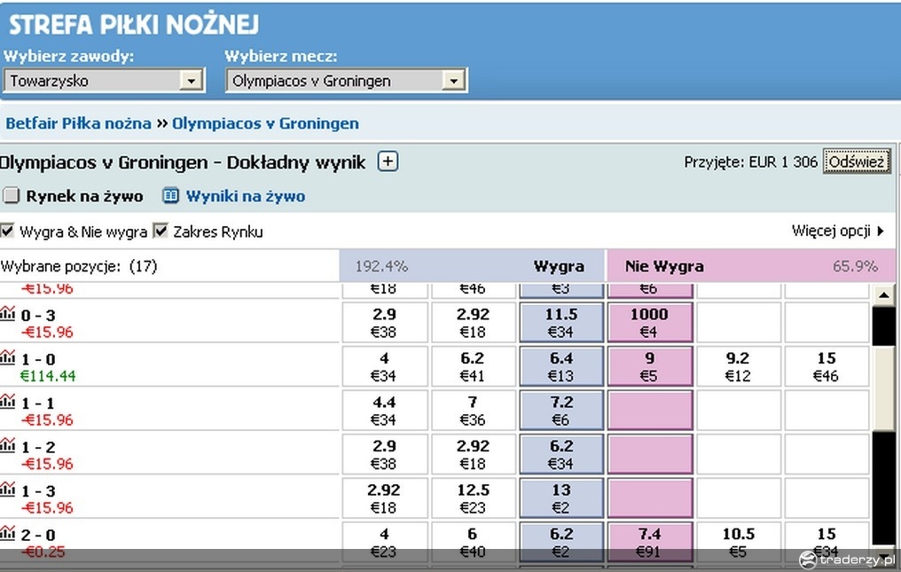Back 1 - 0 at odds 6.4
Image resolution: width=901 pixels, height=572 pixels.
(x=561, y=366)
